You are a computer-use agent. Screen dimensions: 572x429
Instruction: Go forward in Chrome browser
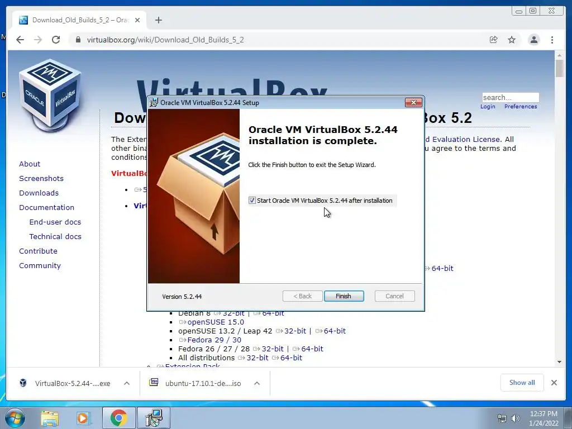(38, 40)
